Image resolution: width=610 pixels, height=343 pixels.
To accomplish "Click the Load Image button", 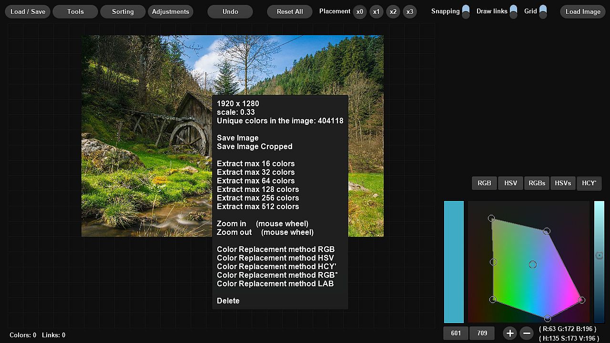I will 582,11.
